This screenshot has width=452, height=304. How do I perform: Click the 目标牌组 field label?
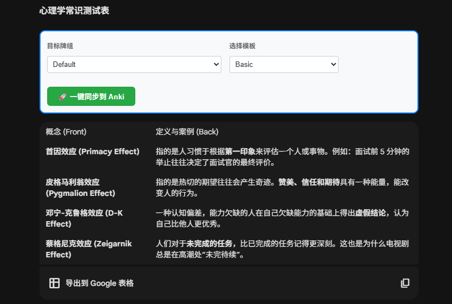tap(60, 46)
